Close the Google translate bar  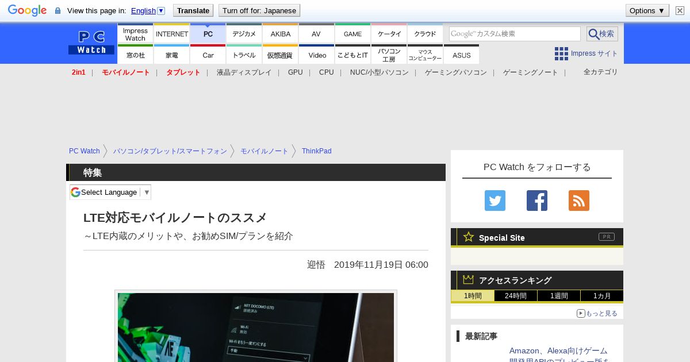679,10
